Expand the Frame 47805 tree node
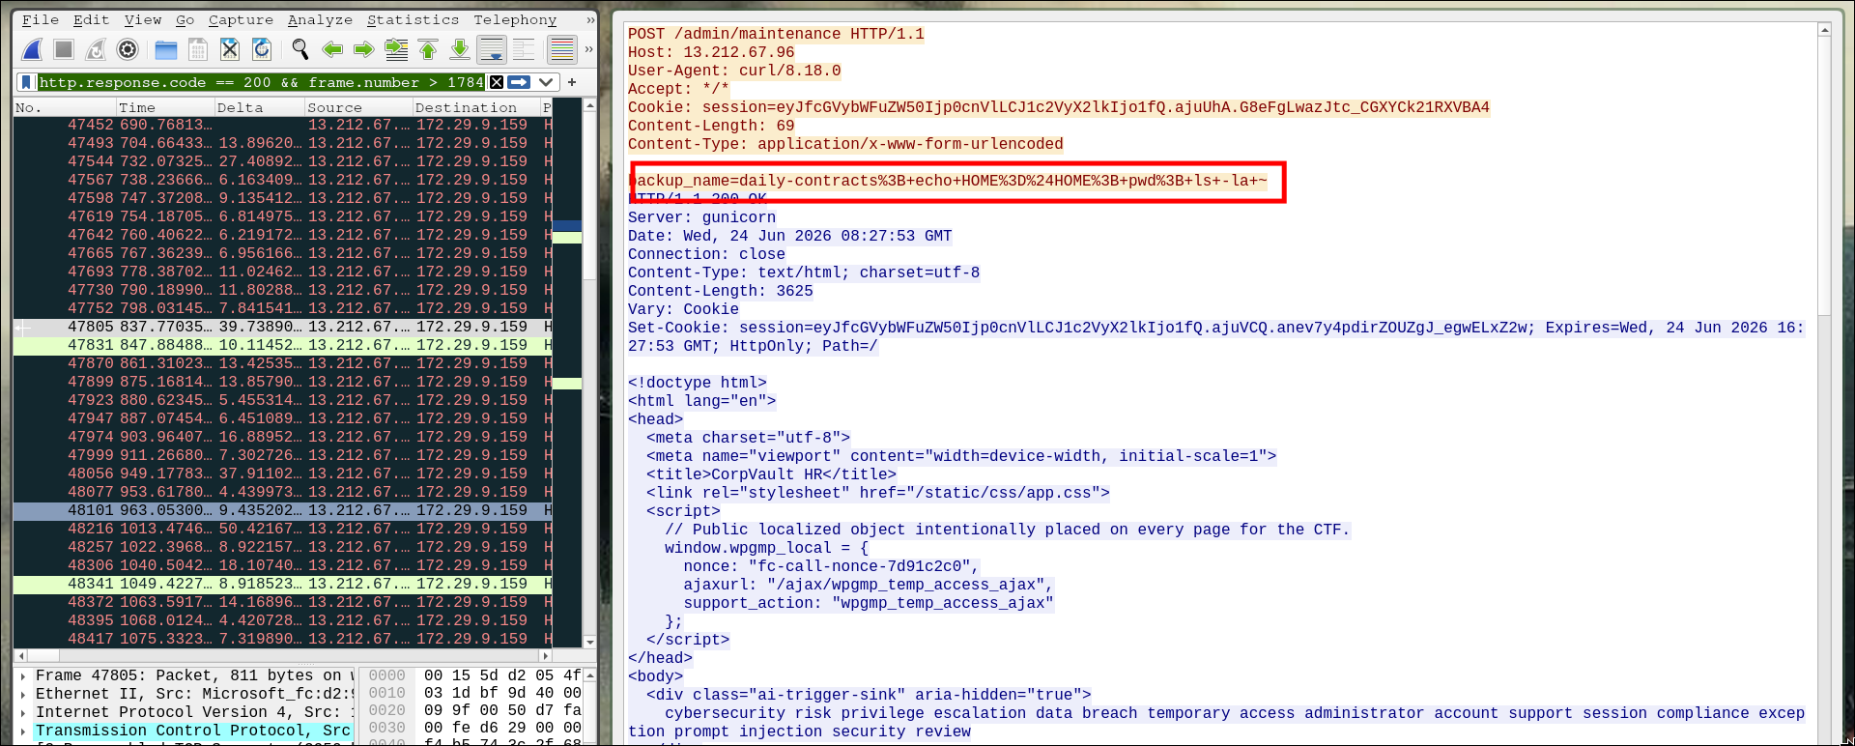Viewport: 1855px width, 746px height. click(22, 675)
